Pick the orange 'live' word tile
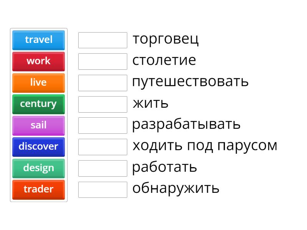307x230 pixels. tap(38, 83)
